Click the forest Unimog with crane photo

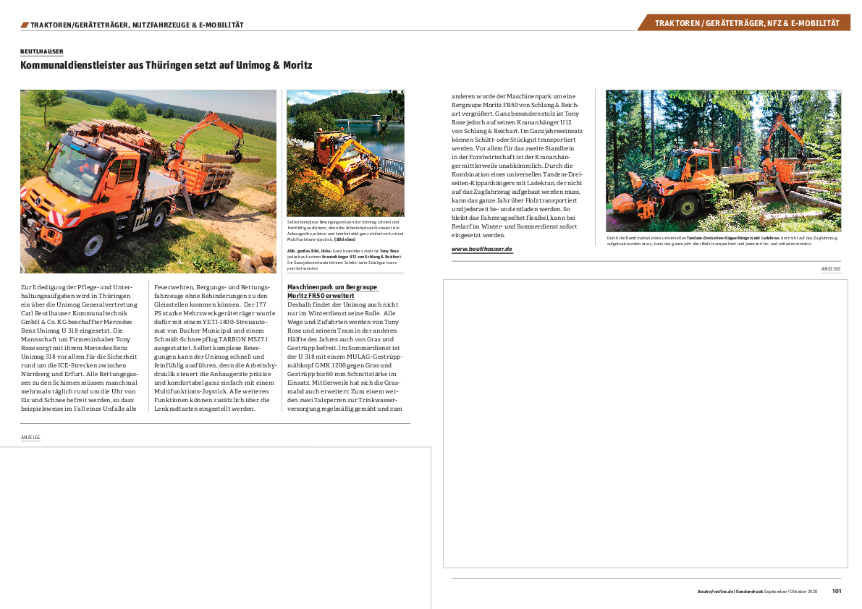(x=723, y=160)
